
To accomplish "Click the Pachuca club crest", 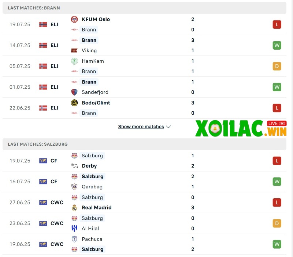I will tap(74, 239).
